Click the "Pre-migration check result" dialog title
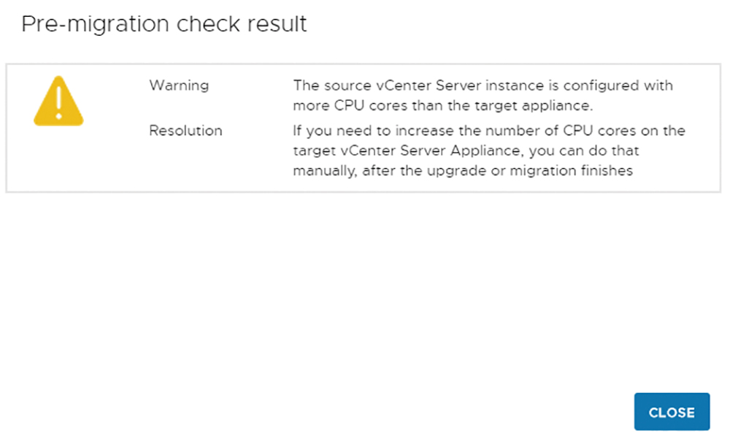The width and height of the screenshot is (730, 441). coord(164,24)
